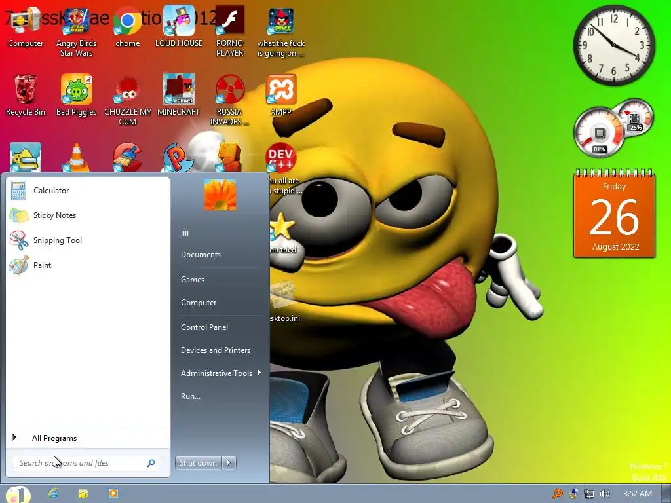Open Documents from the Start menu
The height and width of the screenshot is (503, 671).
tap(201, 255)
